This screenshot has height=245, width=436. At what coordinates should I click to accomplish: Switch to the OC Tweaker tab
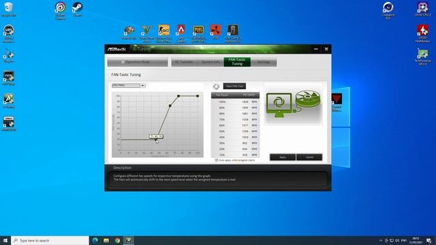184,62
